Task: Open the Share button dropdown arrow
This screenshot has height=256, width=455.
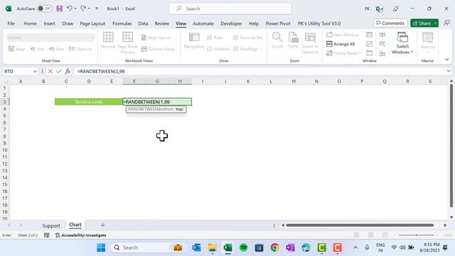Action: (436, 23)
